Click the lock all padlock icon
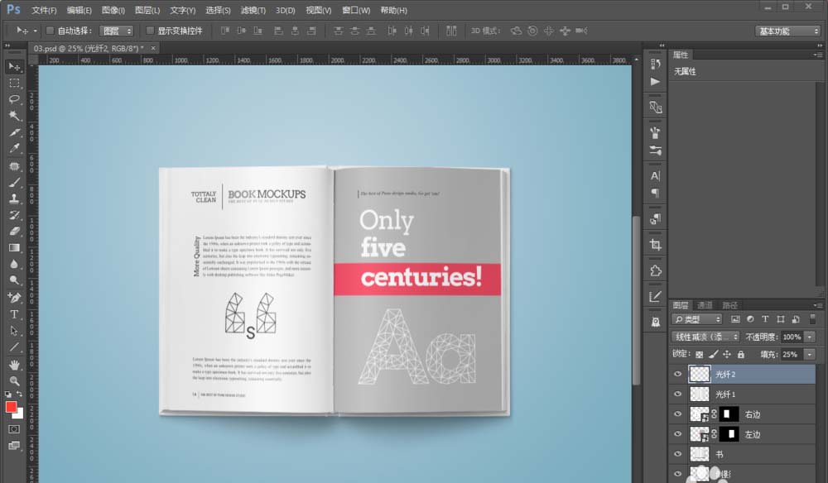Screen dimensions: 828x483 pos(740,354)
